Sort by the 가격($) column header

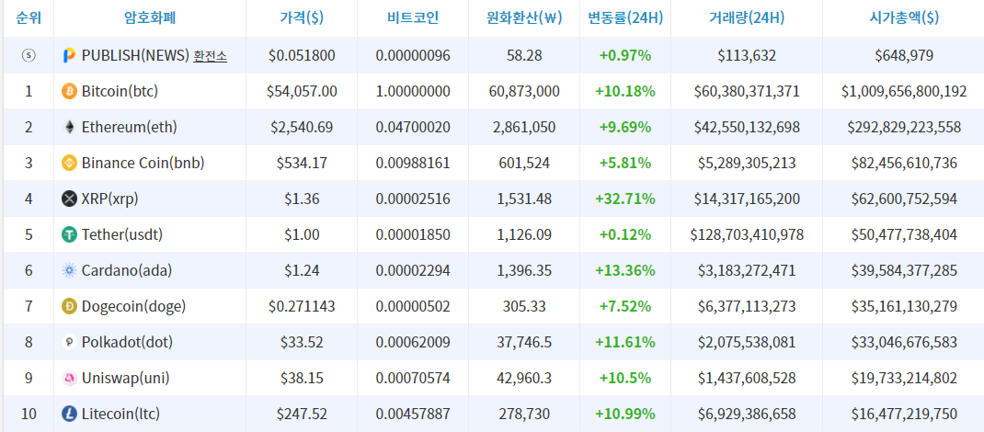[x=302, y=18]
